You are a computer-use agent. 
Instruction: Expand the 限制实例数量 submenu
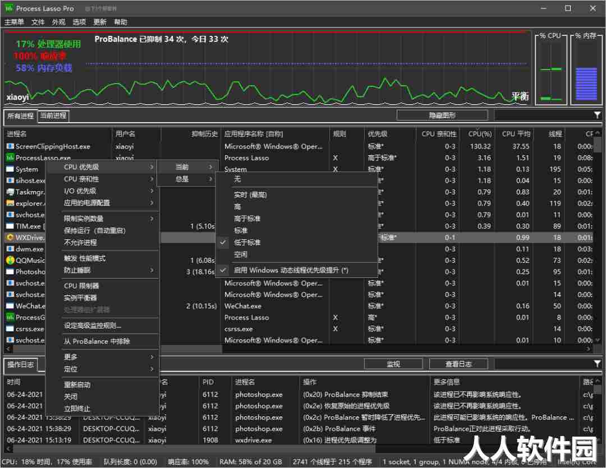pos(103,219)
